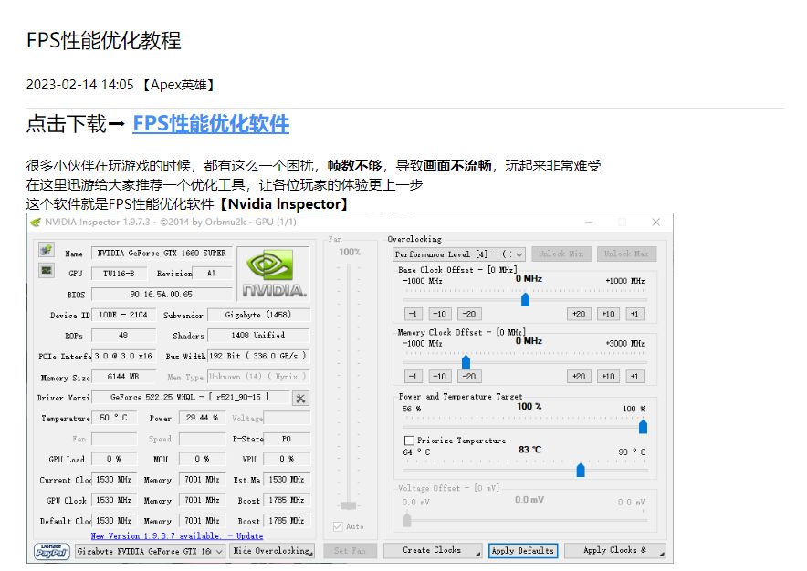807x571 pixels.
Task: Click Base Clock Offset -1 button
Action: coord(413,314)
